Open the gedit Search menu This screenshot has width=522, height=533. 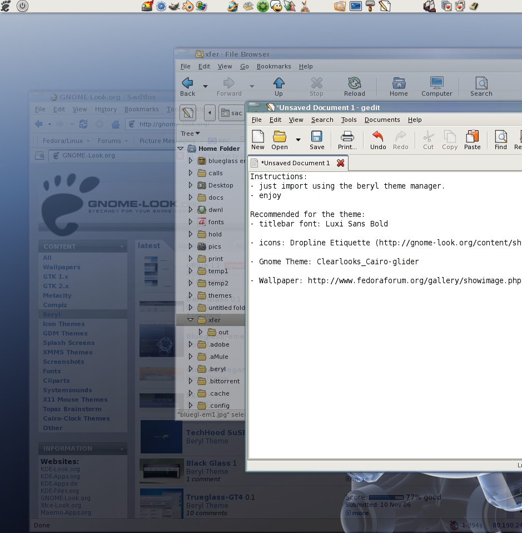tap(322, 120)
